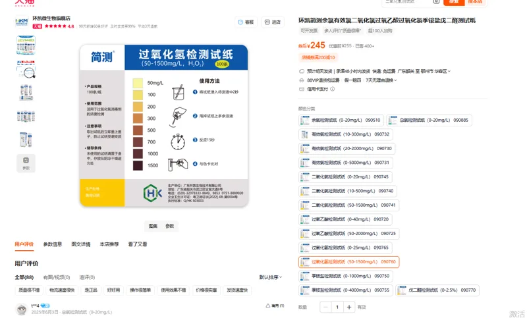
Task: Select the fifth product thumbnail
Action: click(26, 140)
